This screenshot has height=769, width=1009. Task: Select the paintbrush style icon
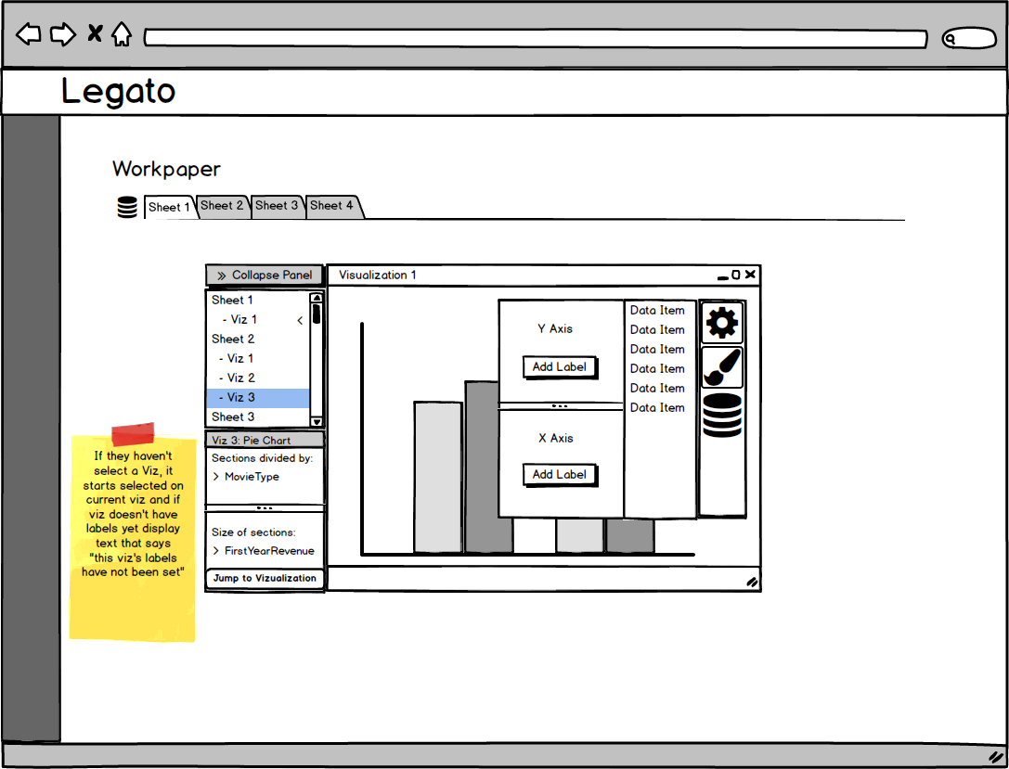[721, 367]
